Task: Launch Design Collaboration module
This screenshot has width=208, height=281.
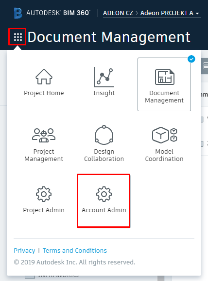Action: coord(104,143)
